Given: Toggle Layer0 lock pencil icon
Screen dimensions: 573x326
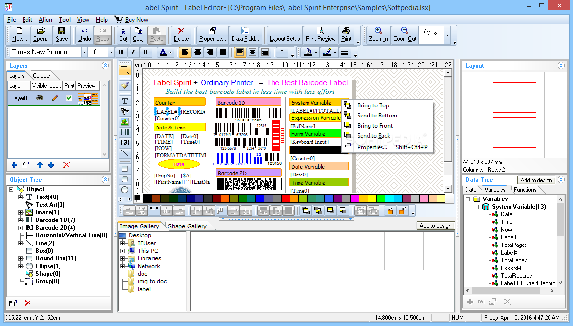Looking at the screenshot, I should click(55, 98).
